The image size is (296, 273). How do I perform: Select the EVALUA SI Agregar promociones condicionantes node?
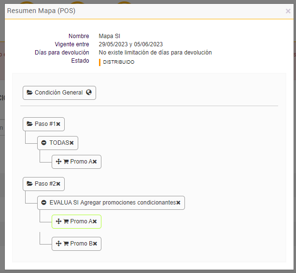[113, 203]
